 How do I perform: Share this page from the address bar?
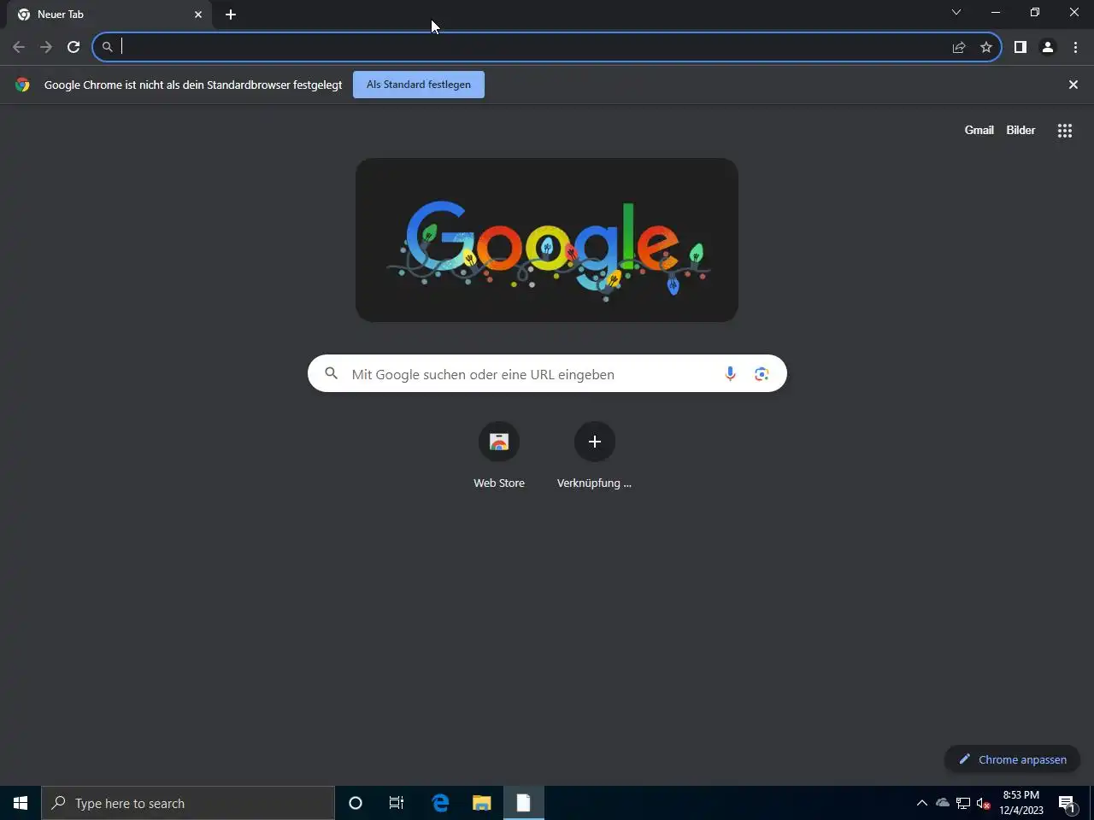pyautogui.click(x=959, y=47)
